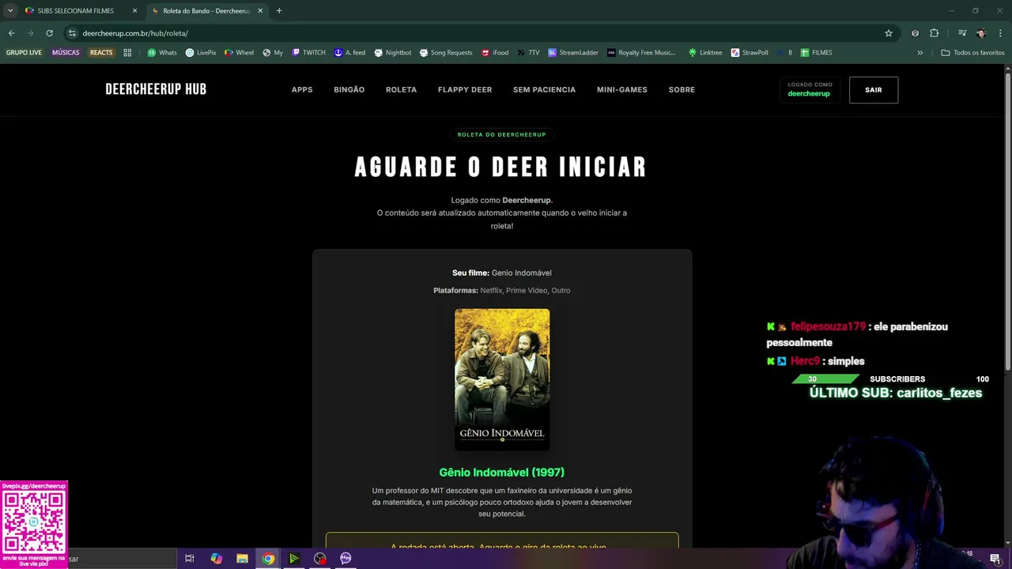1012x569 pixels.
Task: Click the Gênio Indomável (1997) title
Action: point(502,473)
